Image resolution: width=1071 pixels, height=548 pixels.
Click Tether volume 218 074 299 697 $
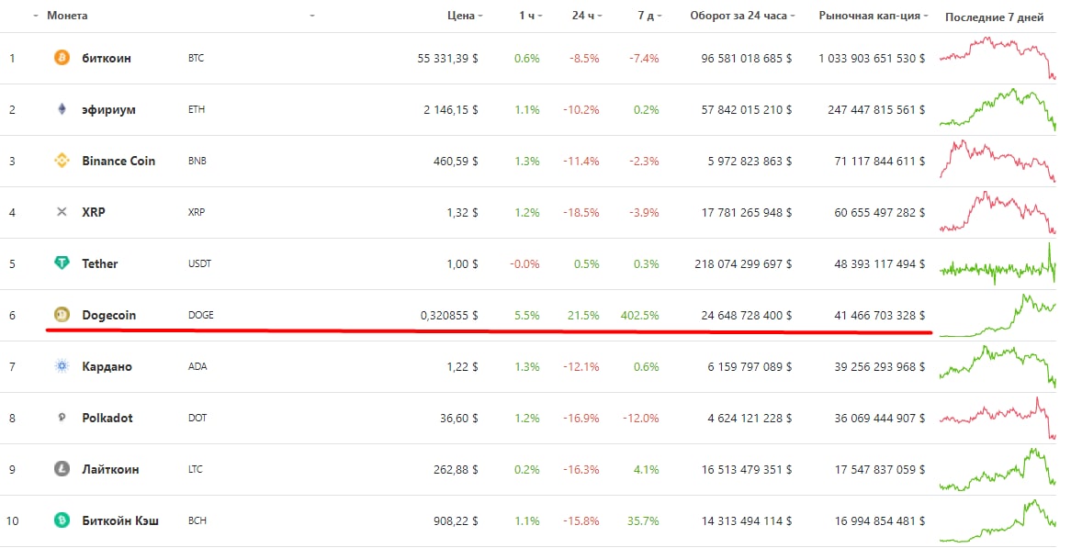click(743, 264)
